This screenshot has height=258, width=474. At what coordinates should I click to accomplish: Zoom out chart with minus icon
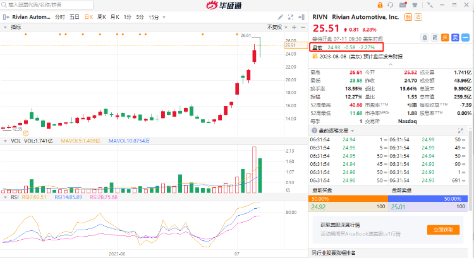[303, 28]
